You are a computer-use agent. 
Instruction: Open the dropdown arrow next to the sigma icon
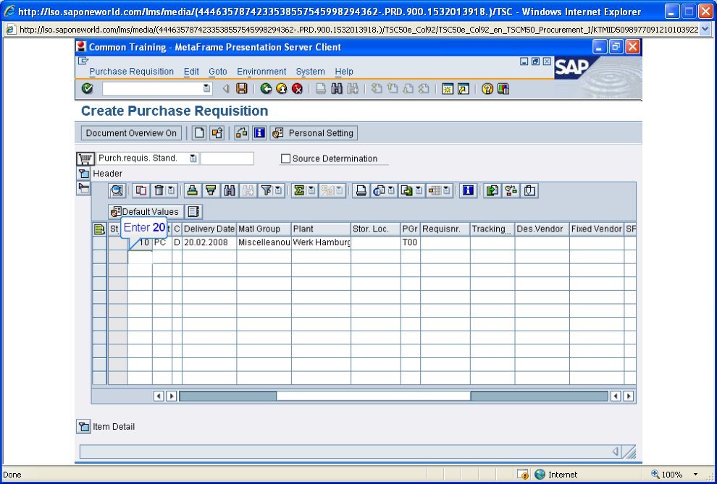click(311, 190)
